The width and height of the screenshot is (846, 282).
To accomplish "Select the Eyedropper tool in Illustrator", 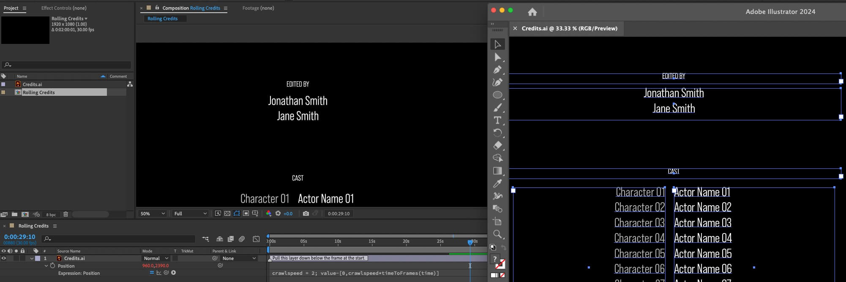I will click(x=497, y=183).
